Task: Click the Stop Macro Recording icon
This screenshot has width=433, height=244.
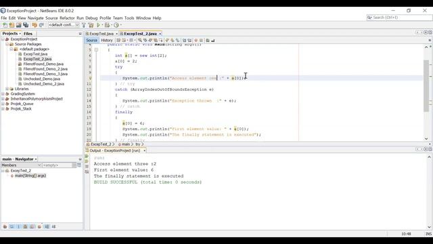Action: tap(202, 41)
